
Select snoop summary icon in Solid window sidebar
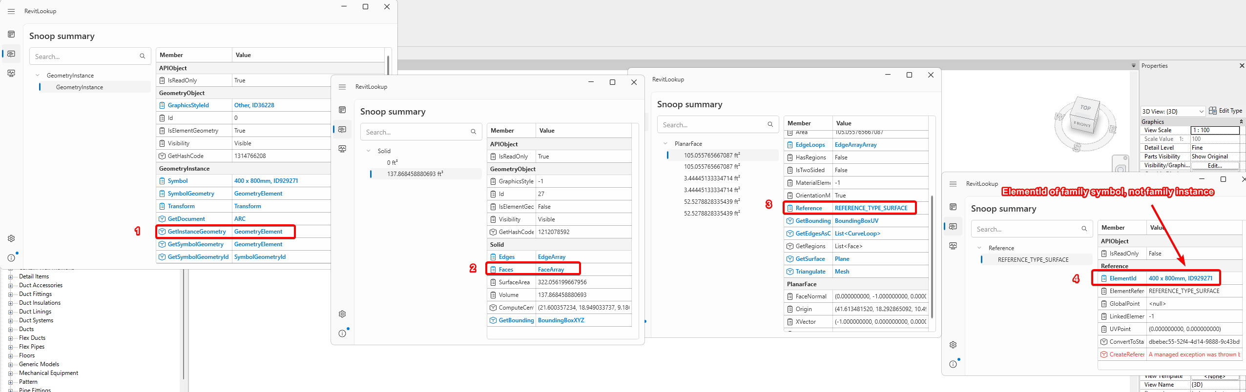[x=342, y=129]
